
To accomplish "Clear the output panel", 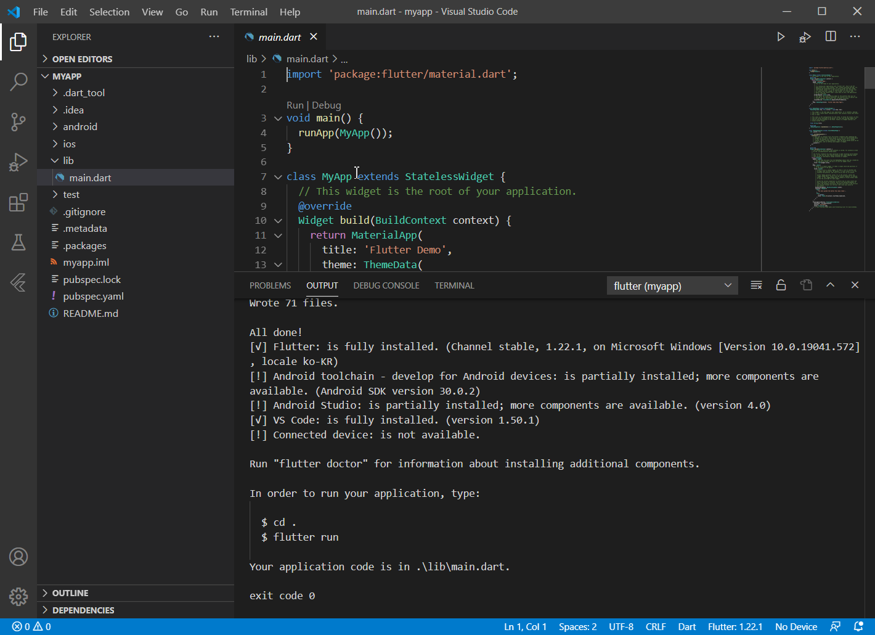I will pyautogui.click(x=756, y=285).
